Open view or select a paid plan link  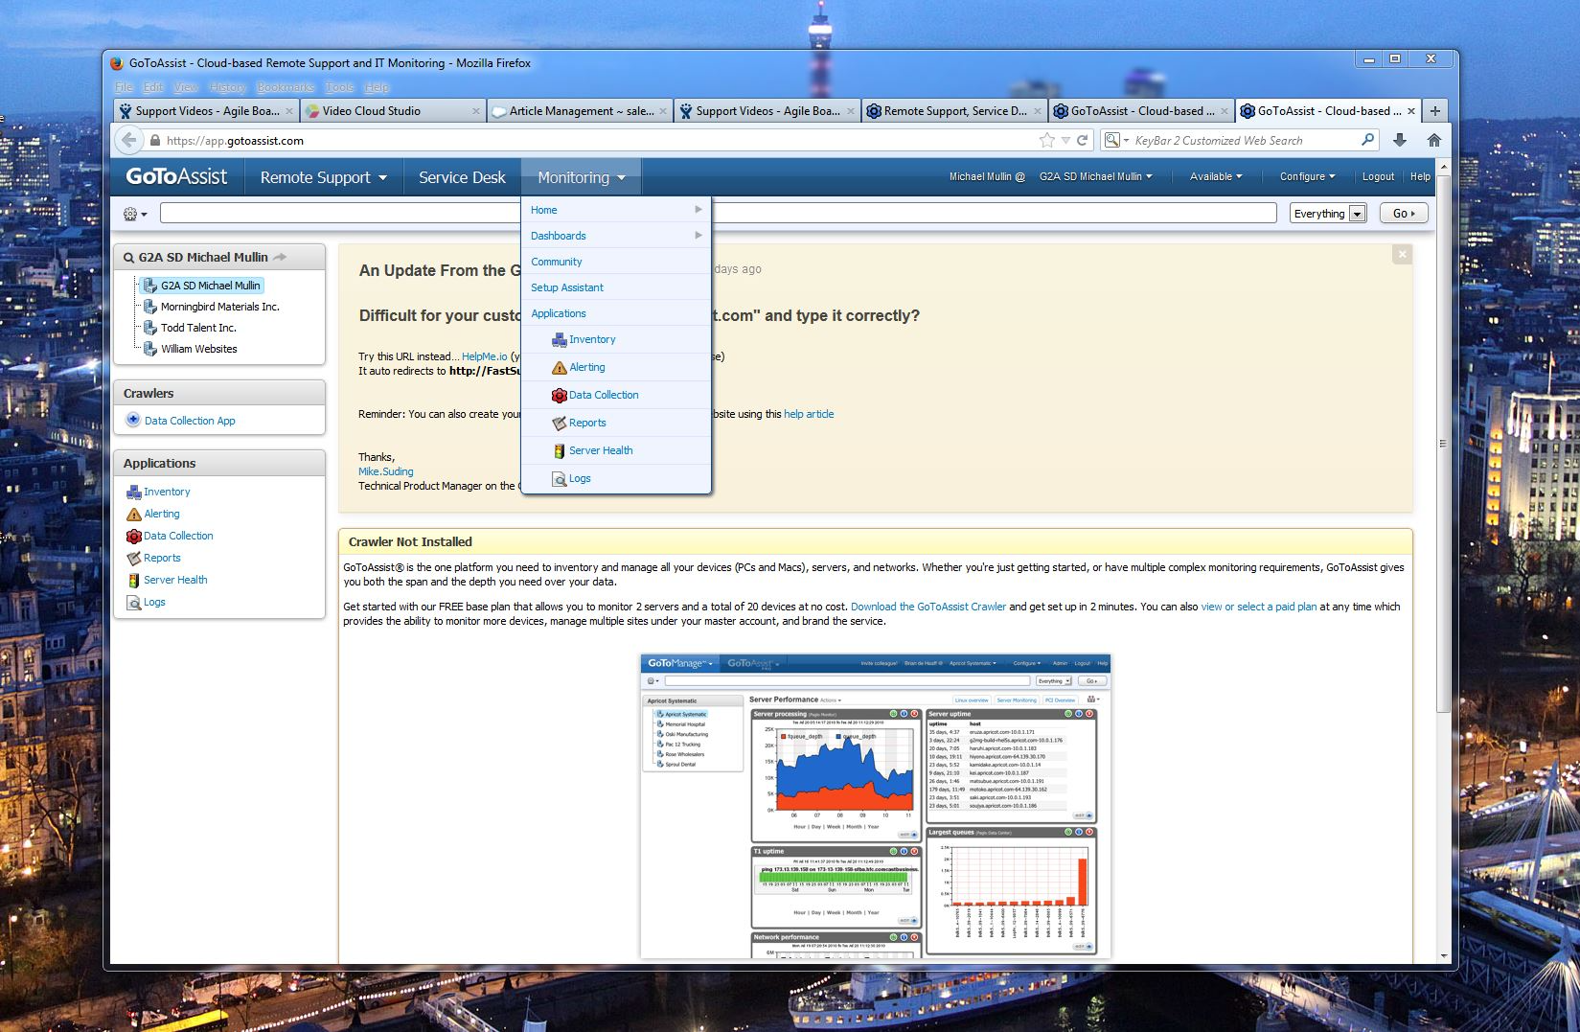(1259, 607)
